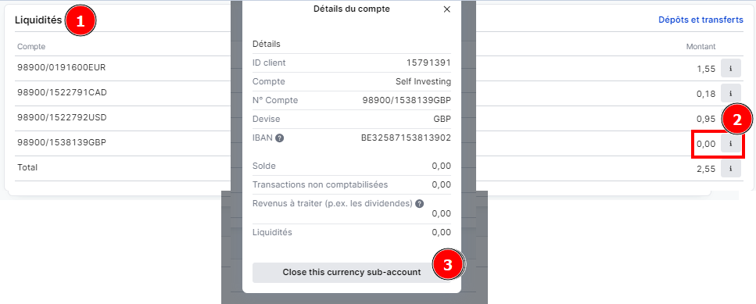
Task: Click the ID client number 15791391
Action: coord(428,63)
